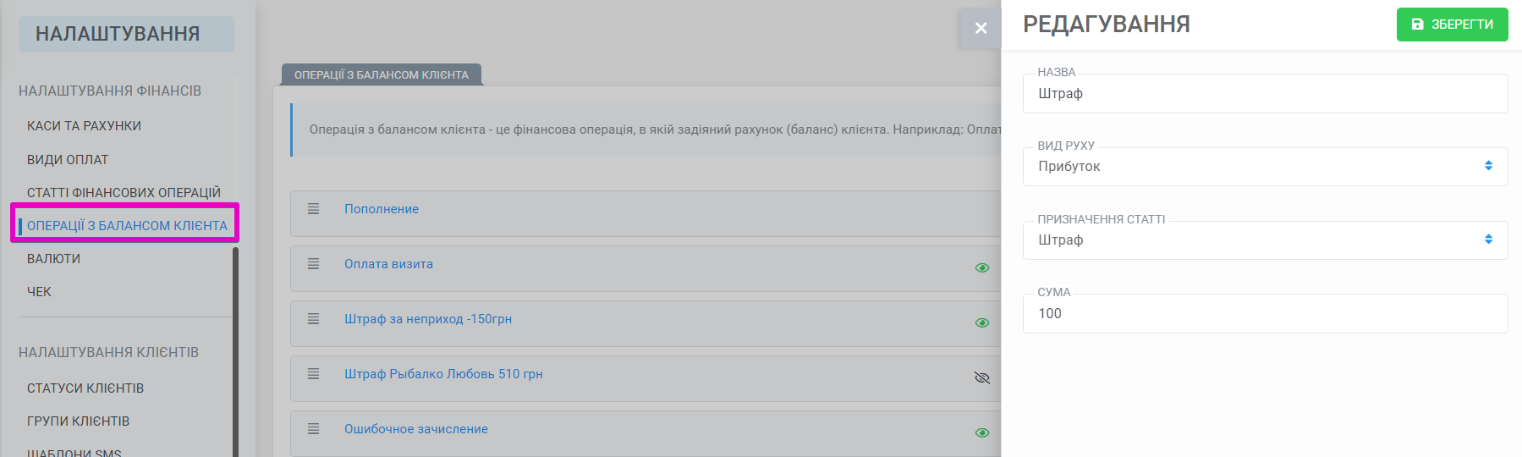Image resolution: width=1522 pixels, height=457 pixels.
Task: Show hidden Штраф Рыбалко Любовь operation
Action: (x=982, y=377)
